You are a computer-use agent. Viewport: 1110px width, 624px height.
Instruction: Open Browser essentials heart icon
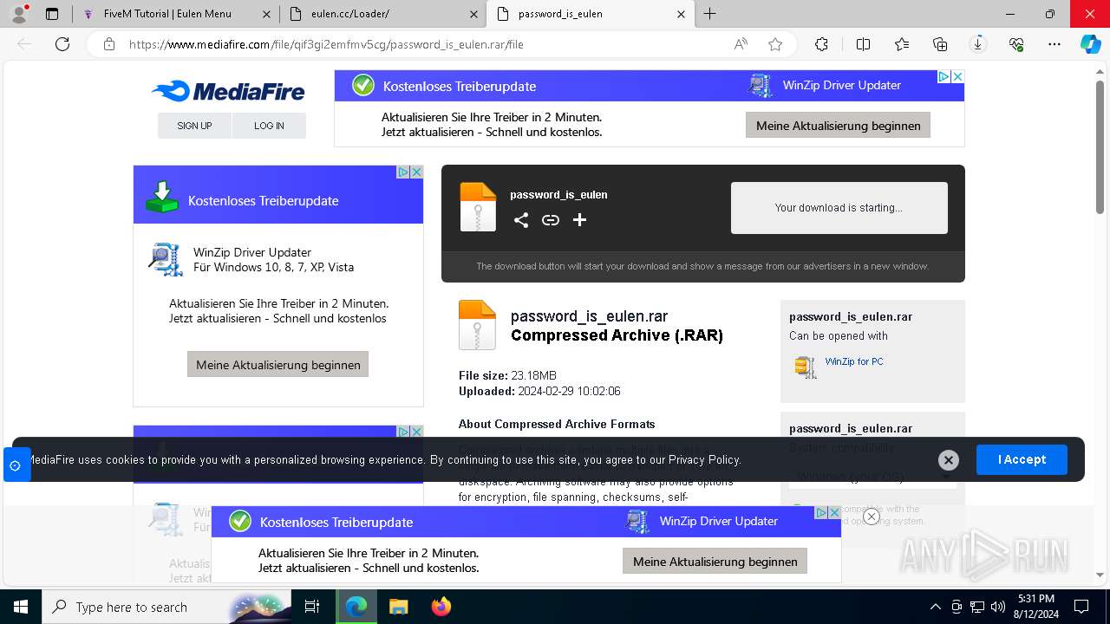(x=1016, y=44)
